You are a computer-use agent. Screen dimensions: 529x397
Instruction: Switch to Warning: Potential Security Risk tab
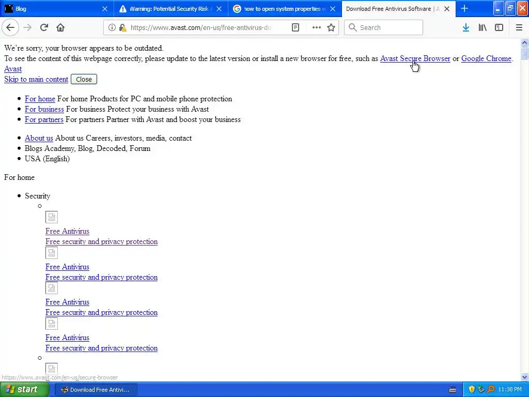coord(170,9)
